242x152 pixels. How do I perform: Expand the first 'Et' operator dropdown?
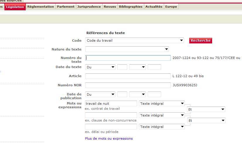click(206, 109)
